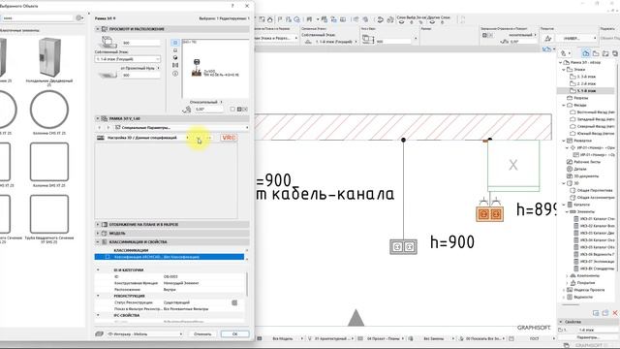Click the top elevation value field 900
The image size is (620, 349).
(x=140, y=43)
